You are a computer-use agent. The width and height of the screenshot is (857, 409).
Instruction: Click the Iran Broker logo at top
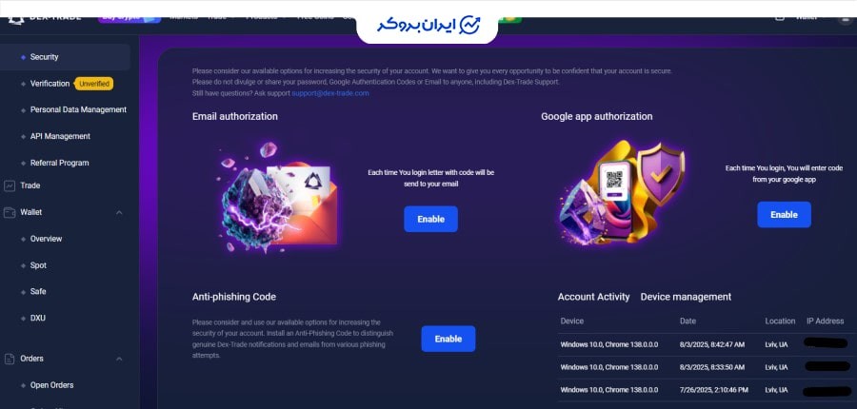pos(428,25)
